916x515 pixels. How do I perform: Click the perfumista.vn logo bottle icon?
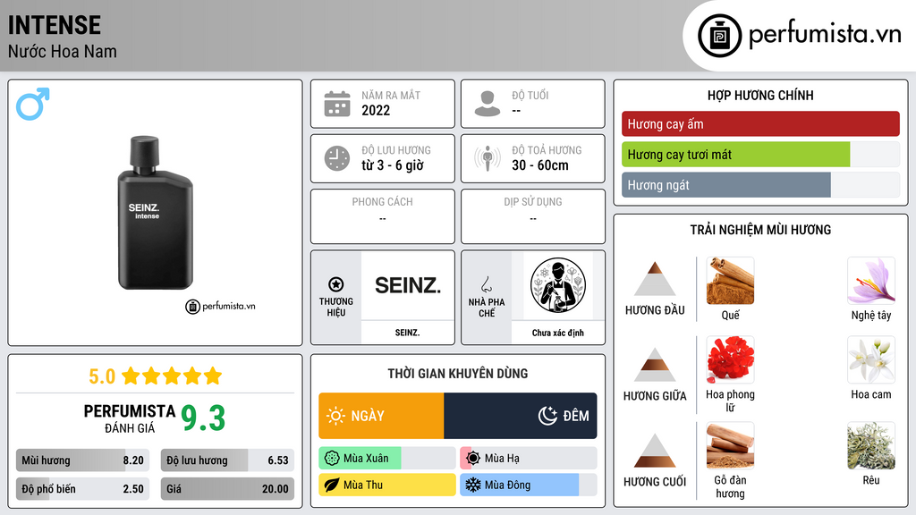coord(719,36)
